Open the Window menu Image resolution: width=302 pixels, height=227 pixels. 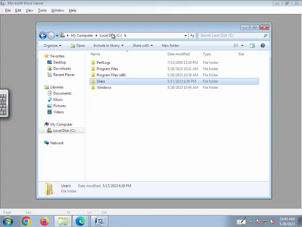point(58,10)
